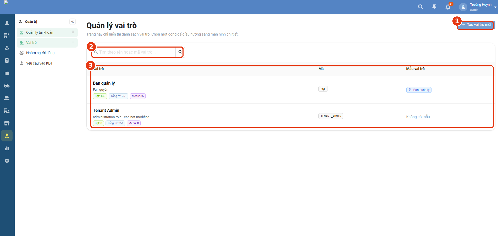This screenshot has height=236, width=498.
Task: Click the pin icon beside Quản lý tài khoản
Action: pos(73,32)
